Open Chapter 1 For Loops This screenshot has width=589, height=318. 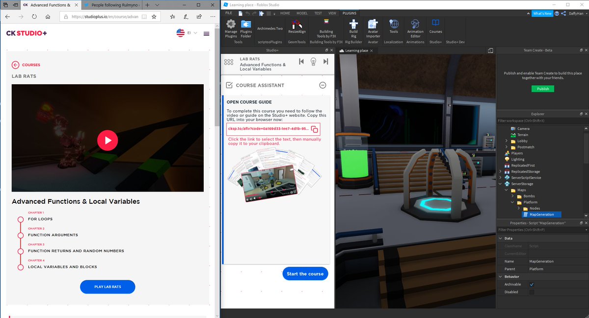tap(40, 219)
